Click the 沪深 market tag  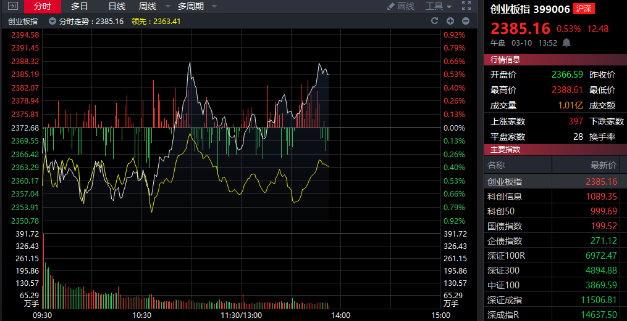(584, 9)
